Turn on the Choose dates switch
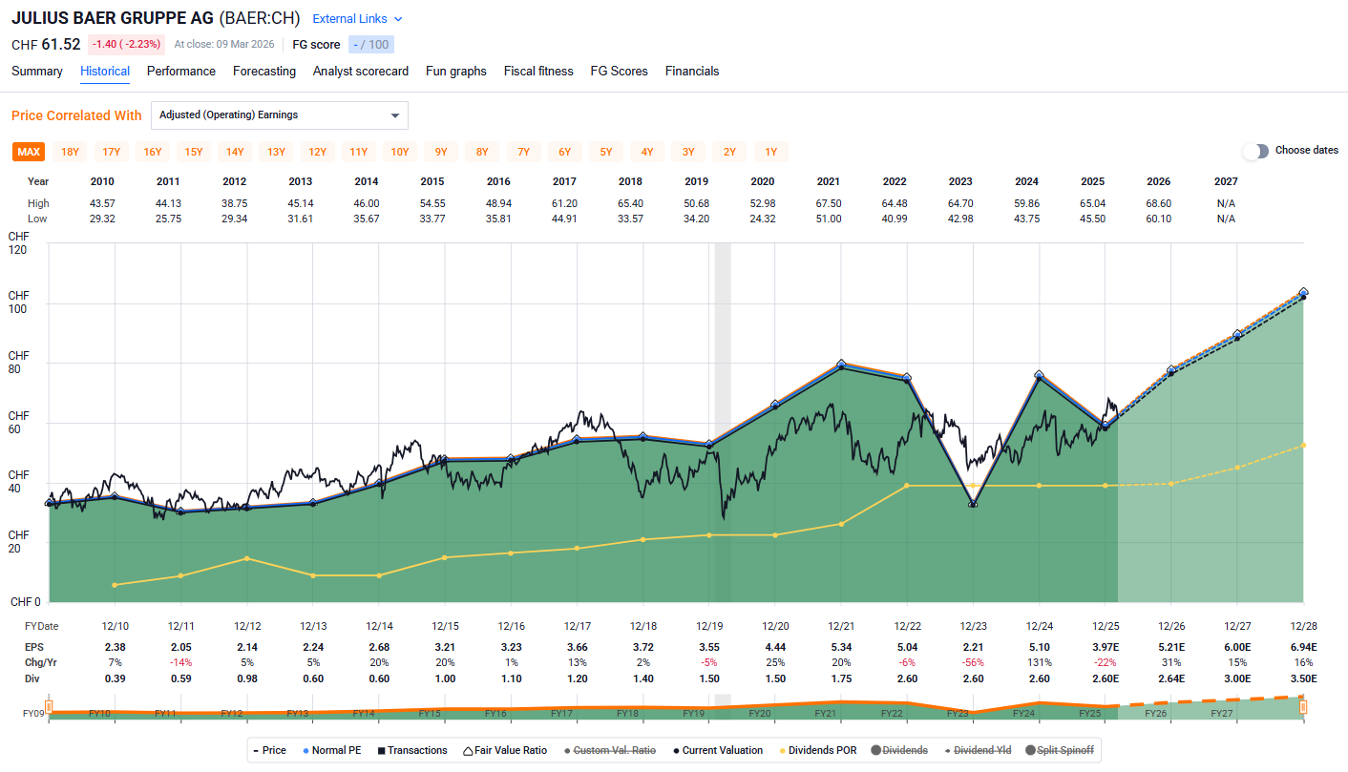The width and height of the screenshot is (1348, 772). 1255,151
